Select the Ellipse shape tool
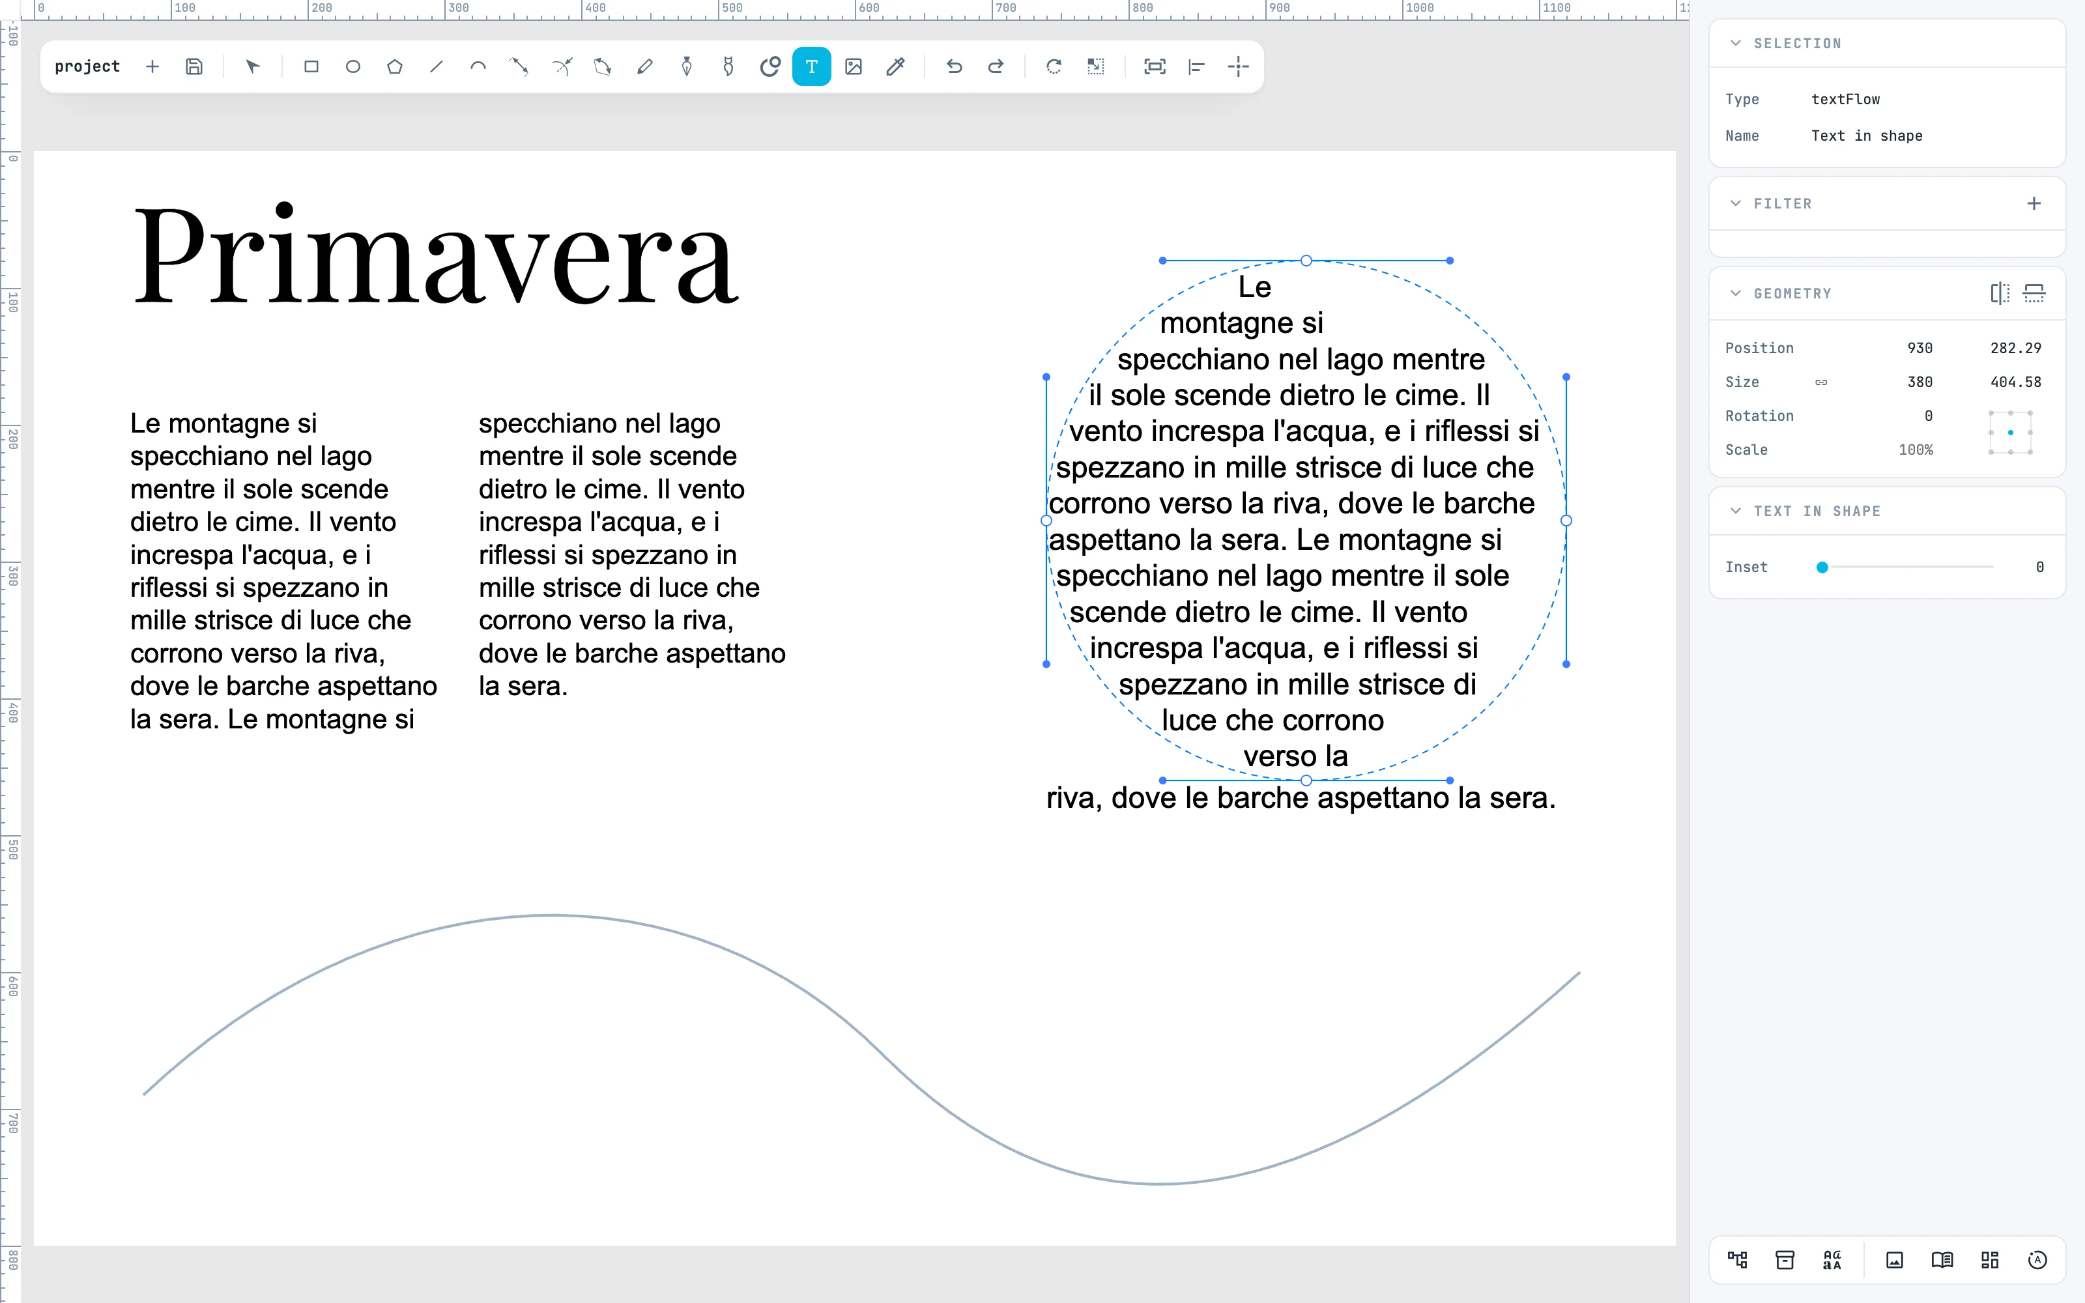 352,66
